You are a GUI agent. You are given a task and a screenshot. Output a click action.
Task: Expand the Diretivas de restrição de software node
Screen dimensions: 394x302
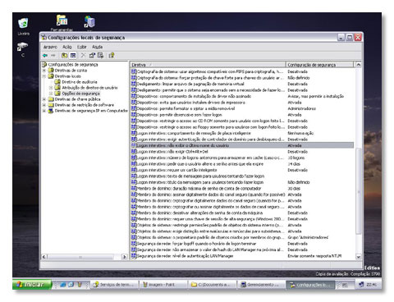[44, 105]
